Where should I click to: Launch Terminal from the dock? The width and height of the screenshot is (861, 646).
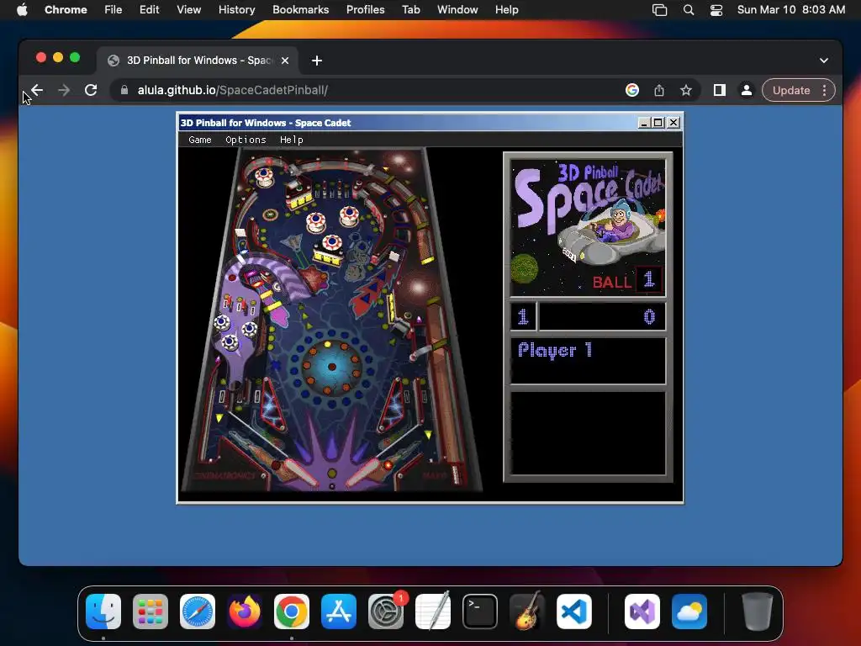pos(480,612)
